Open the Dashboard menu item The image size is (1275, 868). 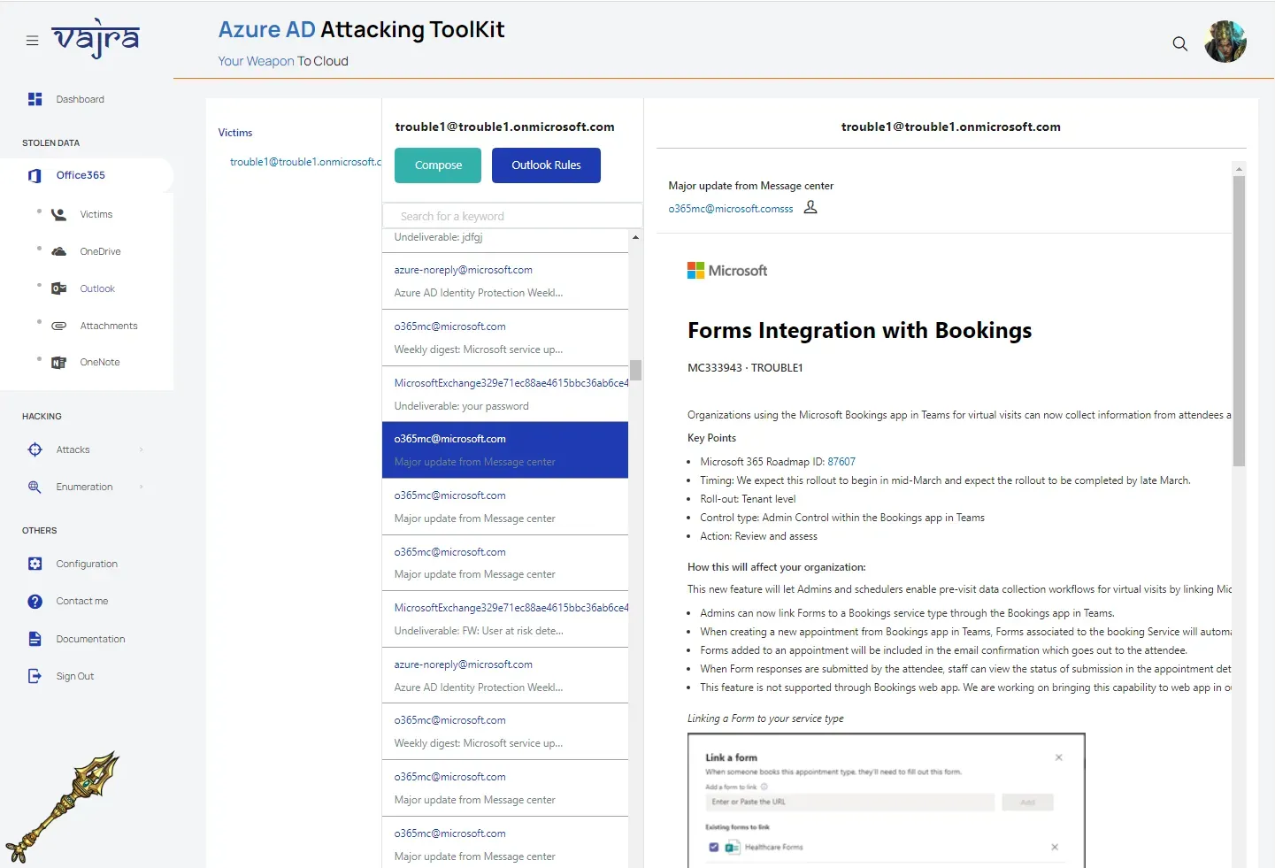pos(81,99)
